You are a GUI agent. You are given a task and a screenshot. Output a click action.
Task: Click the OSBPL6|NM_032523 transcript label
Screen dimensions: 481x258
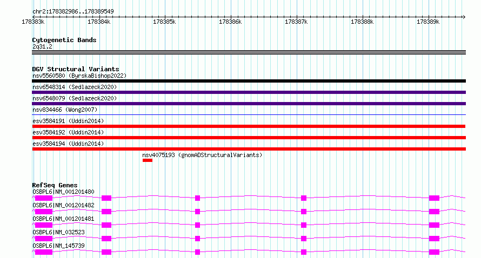pyautogui.click(x=58, y=232)
